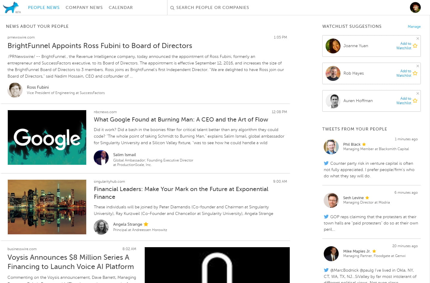Open the Manage watchlist link
The image size is (430, 283).
click(x=414, y=27)
